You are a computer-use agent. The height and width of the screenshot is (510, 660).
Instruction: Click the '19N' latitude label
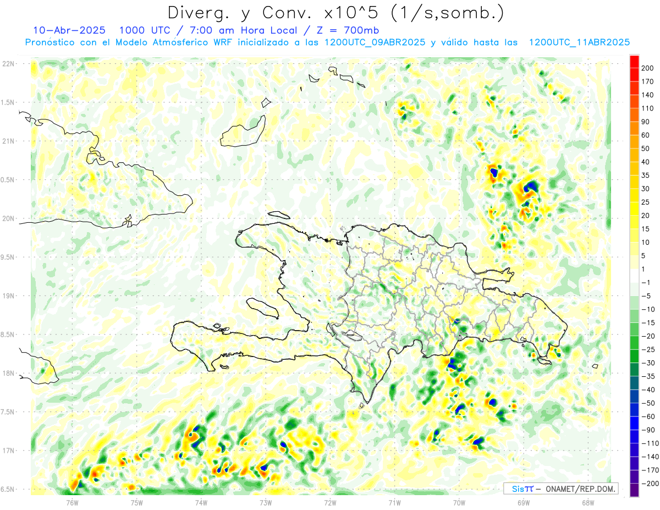click(8, 296)
